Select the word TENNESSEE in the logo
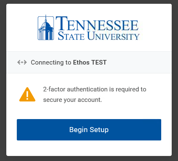This screenshot has height=161, width=178. click(x=97, y=23)
